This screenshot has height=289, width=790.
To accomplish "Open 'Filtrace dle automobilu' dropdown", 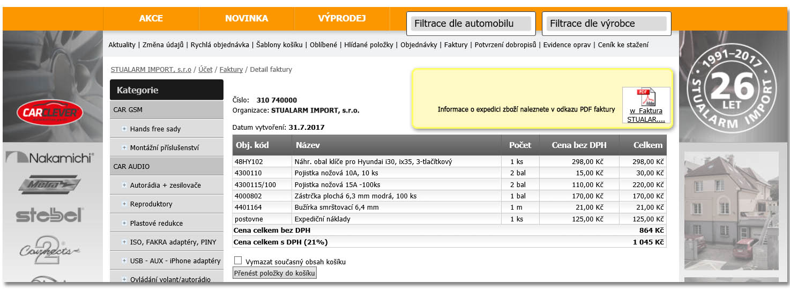I will click(471, 24).
